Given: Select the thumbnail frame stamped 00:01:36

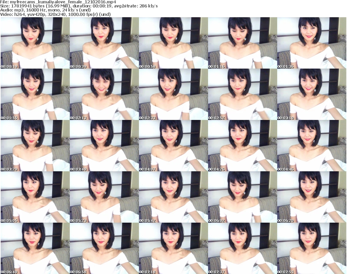Looking at the screenshot, I should point(312,43).
